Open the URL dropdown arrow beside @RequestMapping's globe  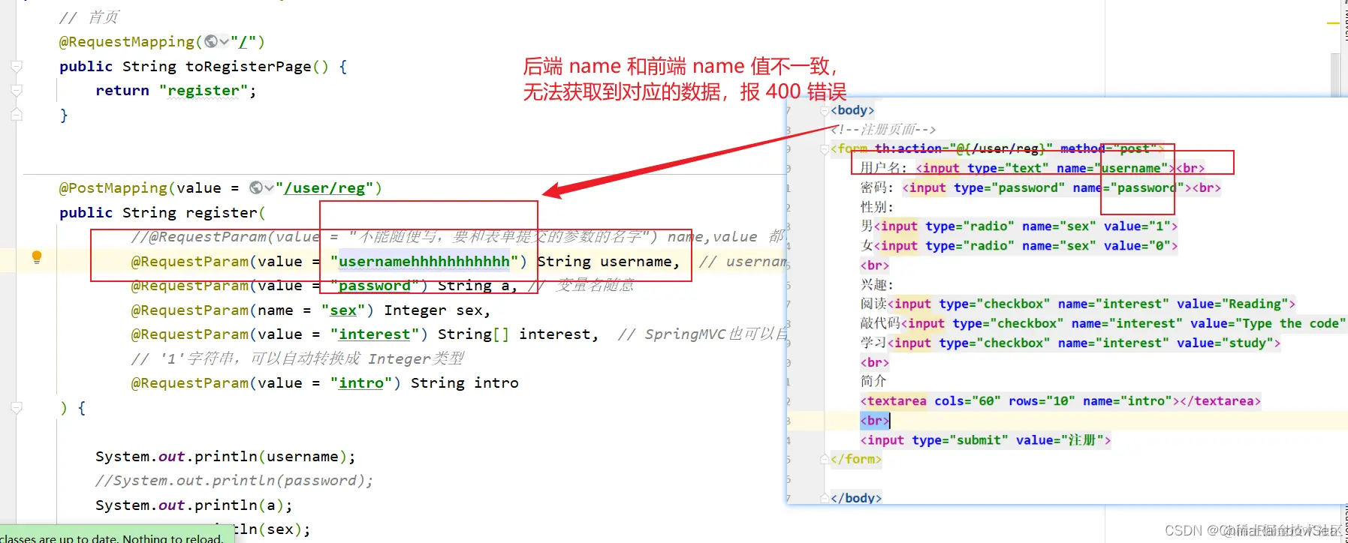[x=224, y=42]
